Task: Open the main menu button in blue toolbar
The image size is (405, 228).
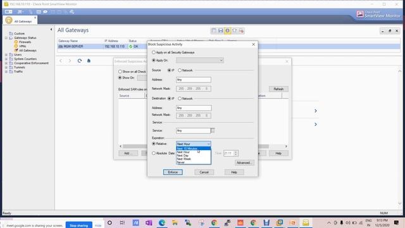Action: click(8, 11)
